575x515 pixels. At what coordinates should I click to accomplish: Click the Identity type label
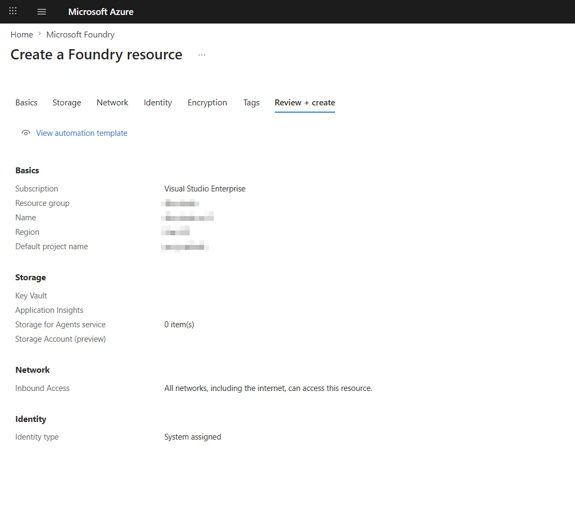37,437
